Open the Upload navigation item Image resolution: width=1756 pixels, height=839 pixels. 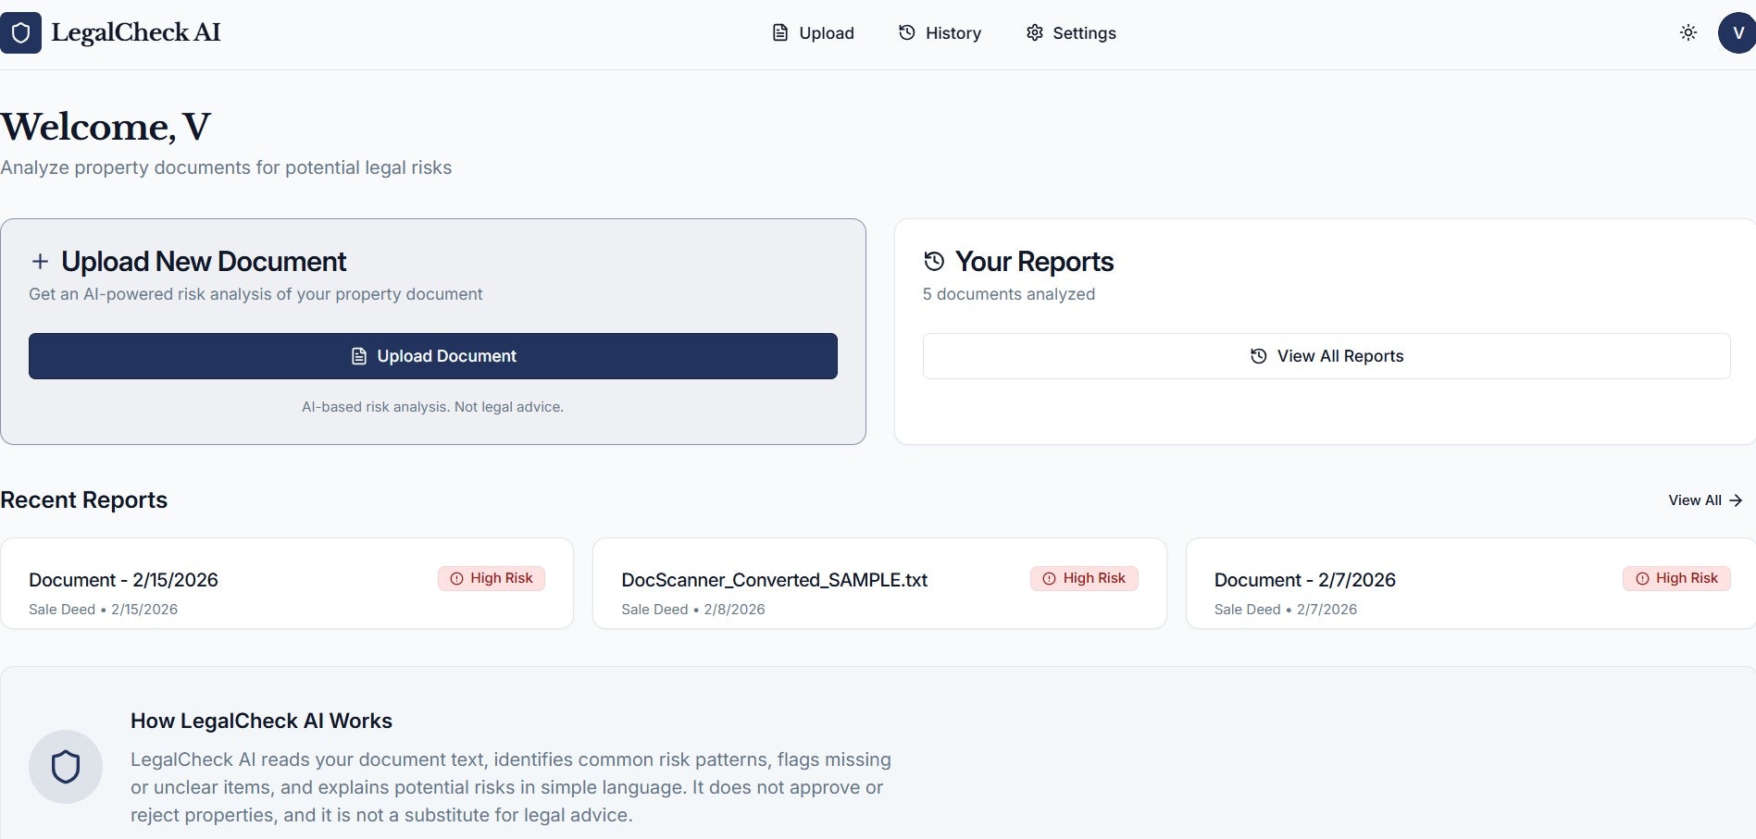coord(813,32)
